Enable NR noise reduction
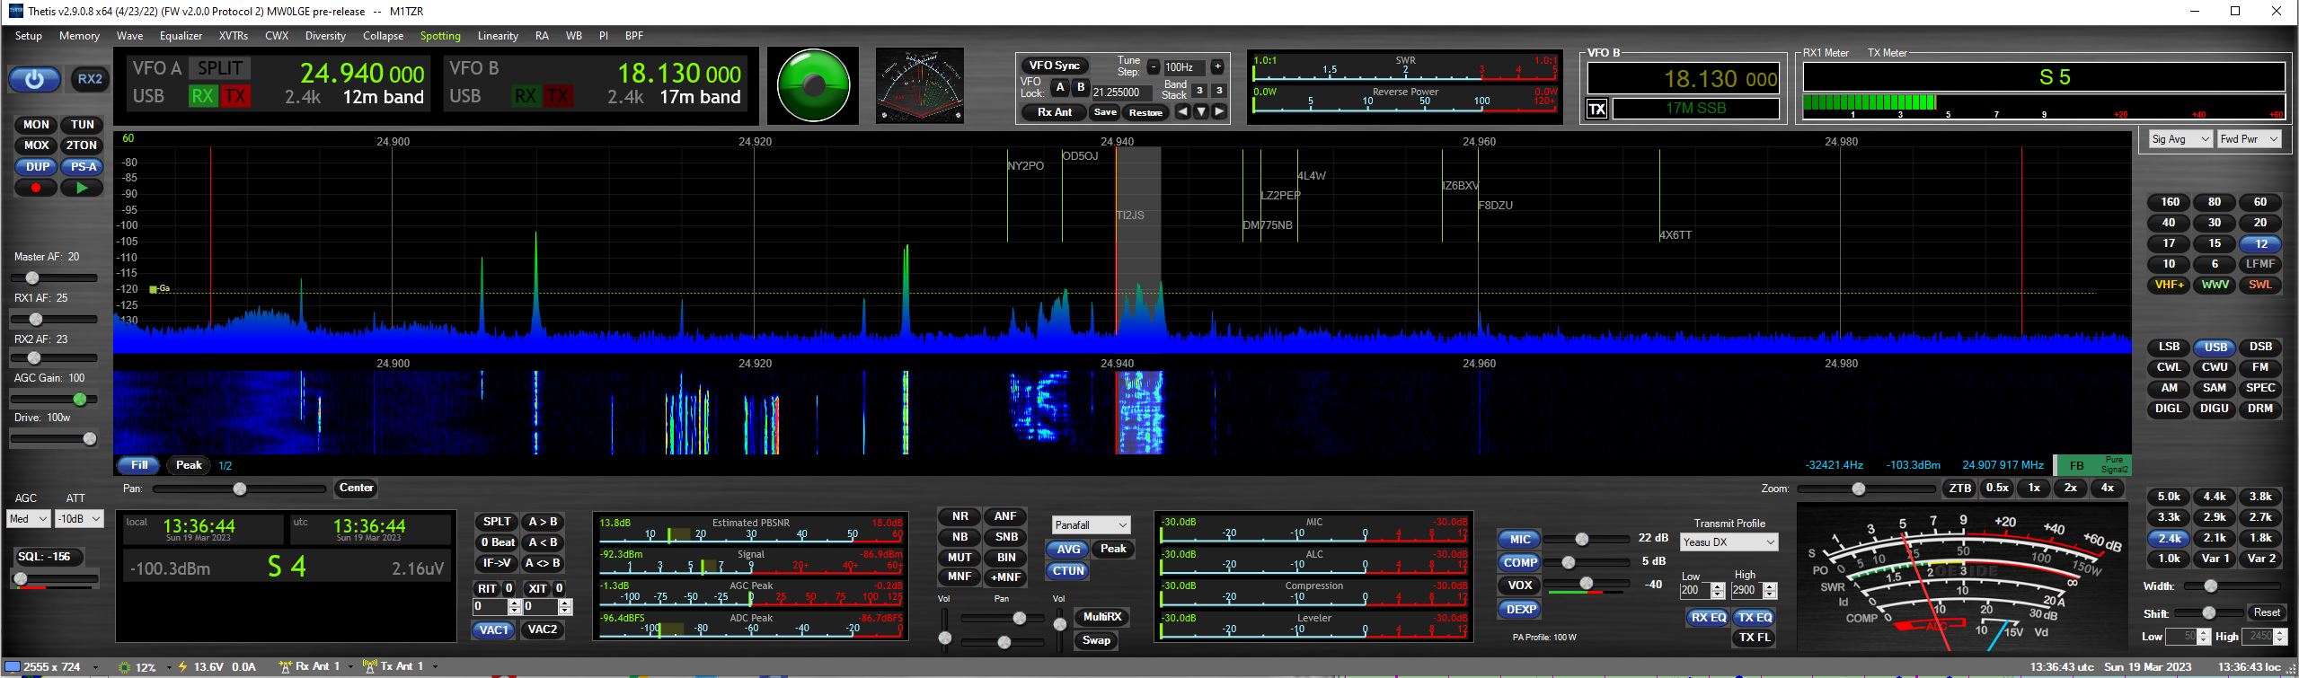 click(959, 516)
